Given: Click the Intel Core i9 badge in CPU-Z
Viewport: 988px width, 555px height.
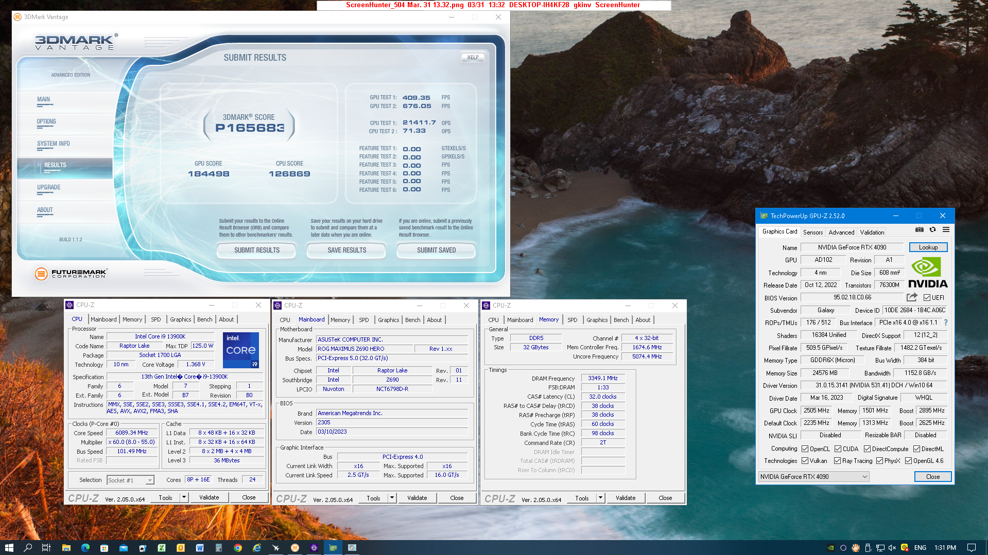Looking at the screenshot, I should tap(241, 350).
